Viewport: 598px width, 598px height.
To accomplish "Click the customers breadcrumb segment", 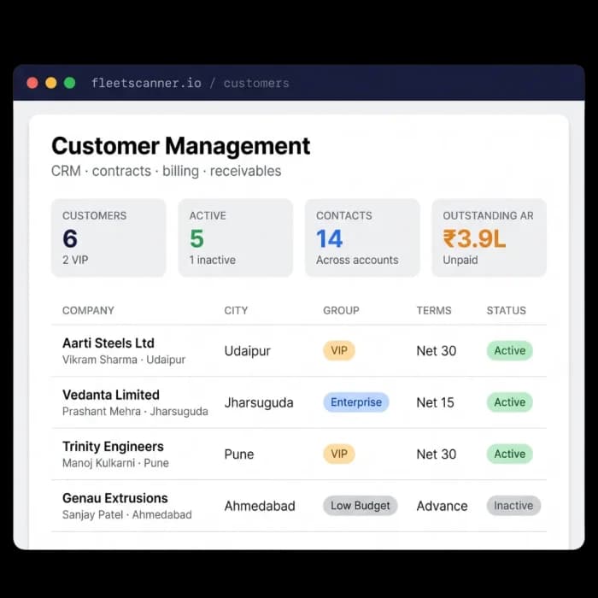I will 256,83.
